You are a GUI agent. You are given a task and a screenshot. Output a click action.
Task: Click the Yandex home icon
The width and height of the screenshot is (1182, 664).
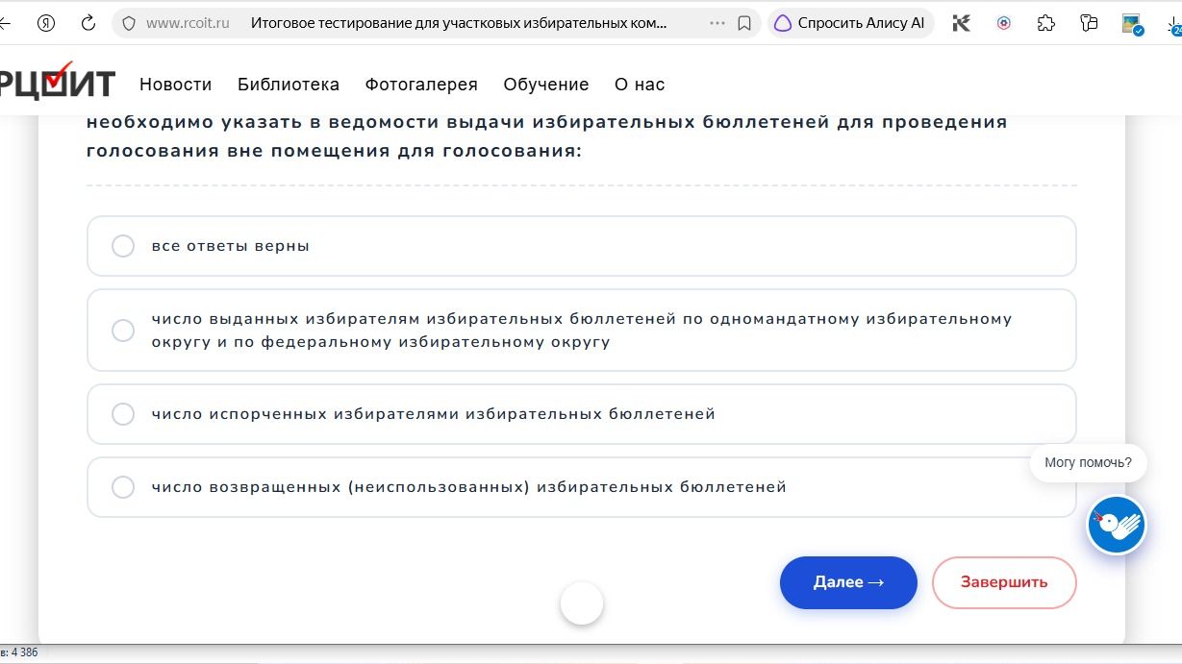click(45, 23)
